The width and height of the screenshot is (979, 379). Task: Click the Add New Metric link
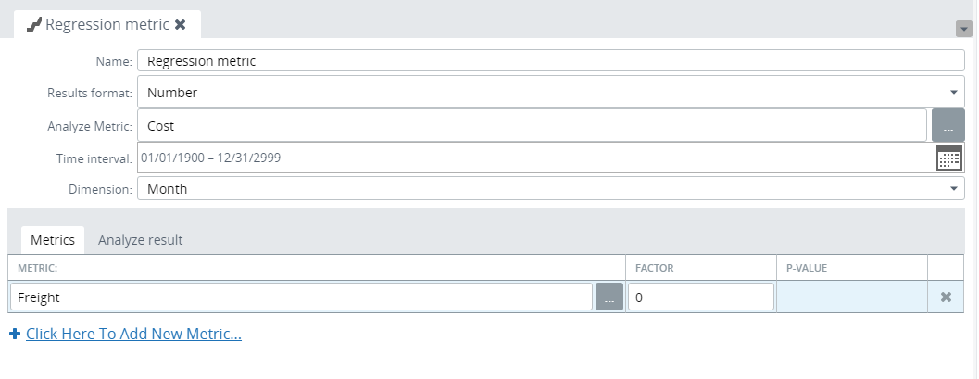[x=133, y=335]
